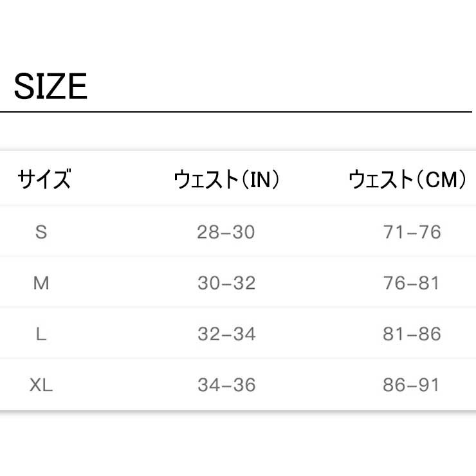Viewport: 476px width, 476px height.
Task: Click the black line under SIZE heading
Action: 238,113
